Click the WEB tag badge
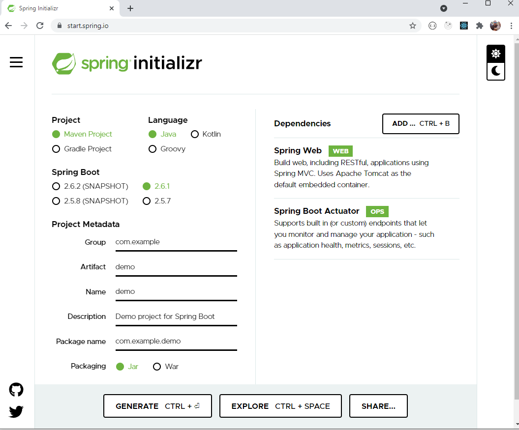Image resolution: width=519 pixels, height=430 pixels. point(340,151)
